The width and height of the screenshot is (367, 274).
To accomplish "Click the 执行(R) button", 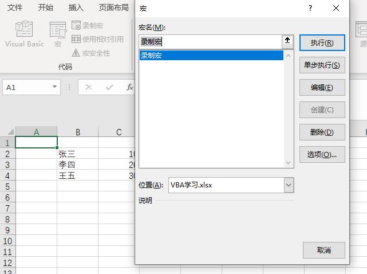I will click(322, 42).
